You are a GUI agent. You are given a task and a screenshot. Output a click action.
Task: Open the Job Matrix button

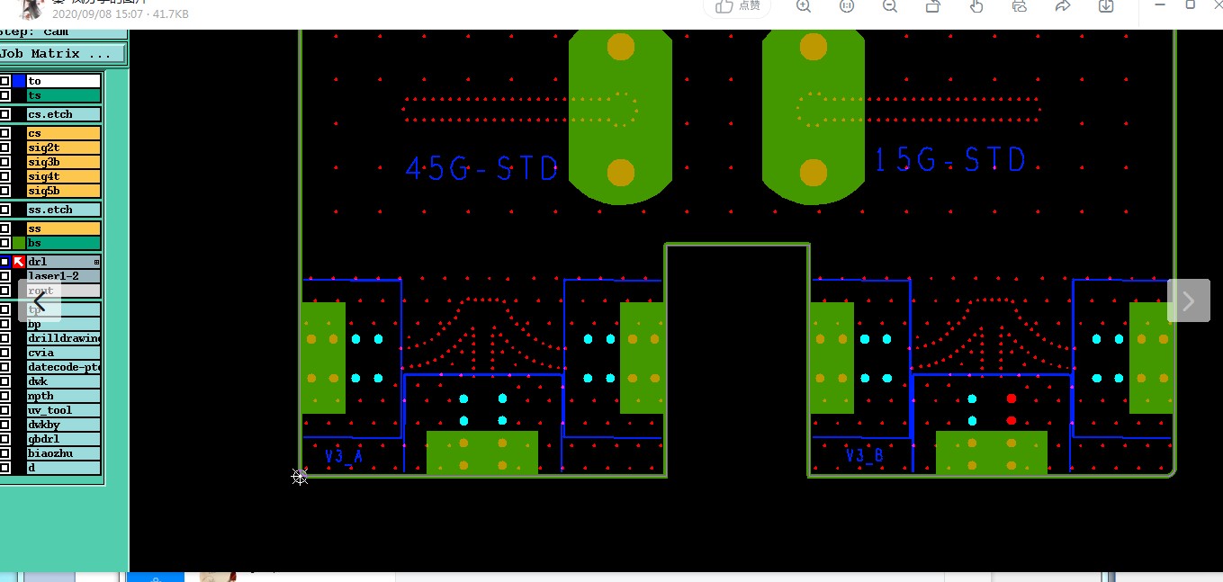62,54
